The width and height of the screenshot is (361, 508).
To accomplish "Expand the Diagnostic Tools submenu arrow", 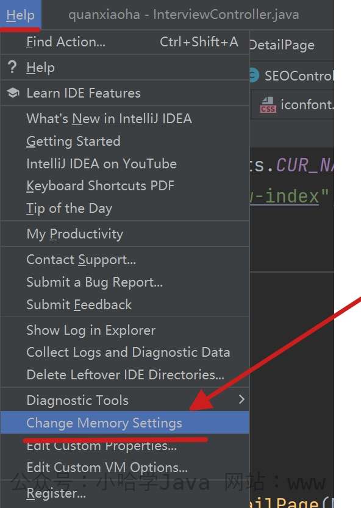I will [x=241, y=399].
